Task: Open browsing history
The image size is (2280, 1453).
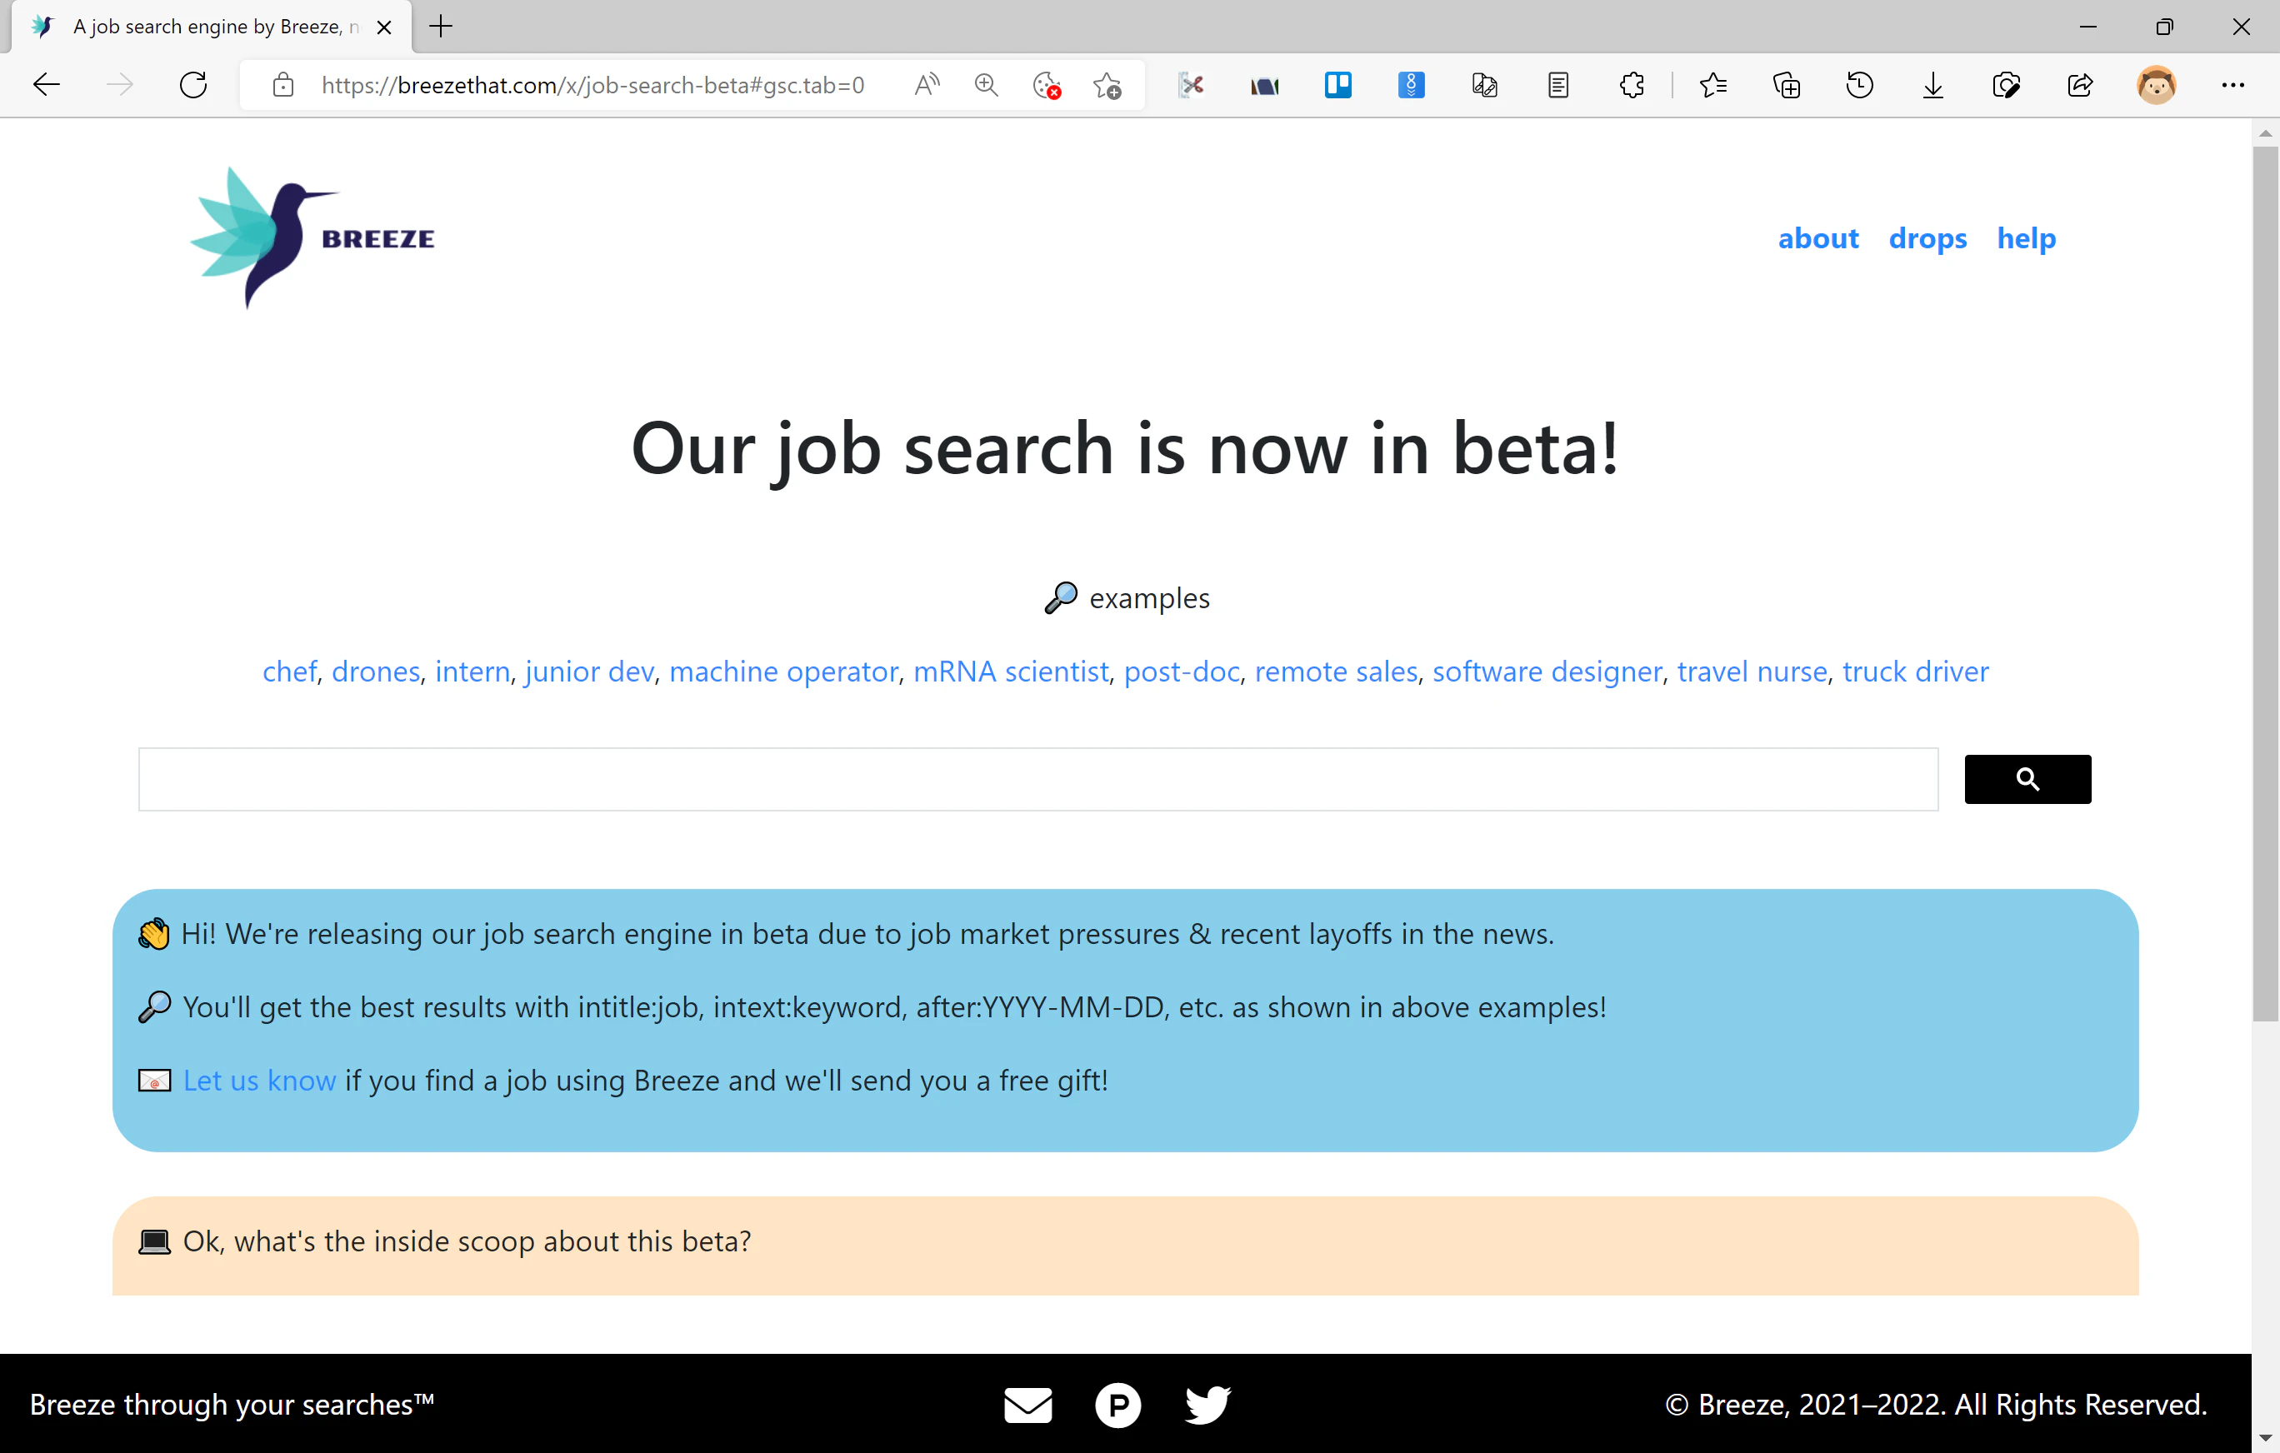Action: [x=1858, y=84]
